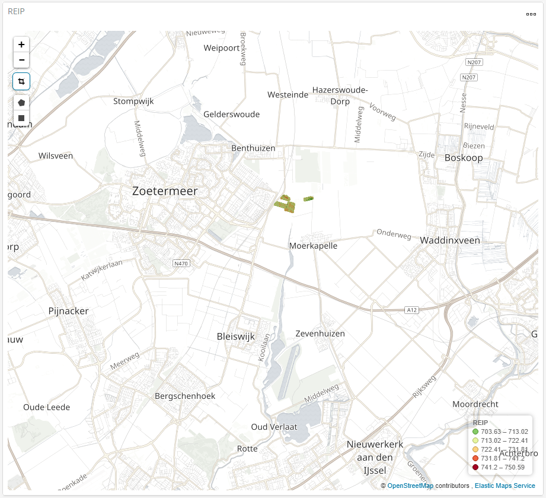
Task: Click the small REIP data patch east of the cluster
Action: [308, 199]
